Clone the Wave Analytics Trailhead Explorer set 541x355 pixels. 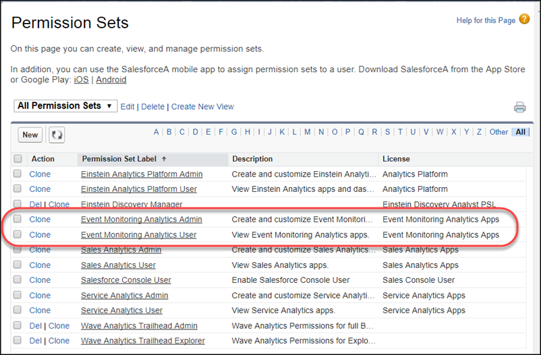pyautogui.click(x=59, y=341)
